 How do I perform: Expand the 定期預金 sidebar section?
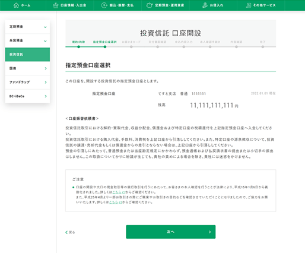45,27
